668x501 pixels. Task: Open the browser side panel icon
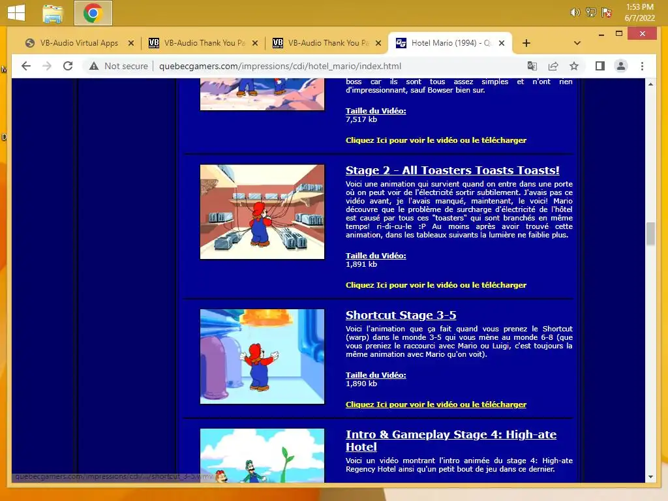tap(600, 66)
